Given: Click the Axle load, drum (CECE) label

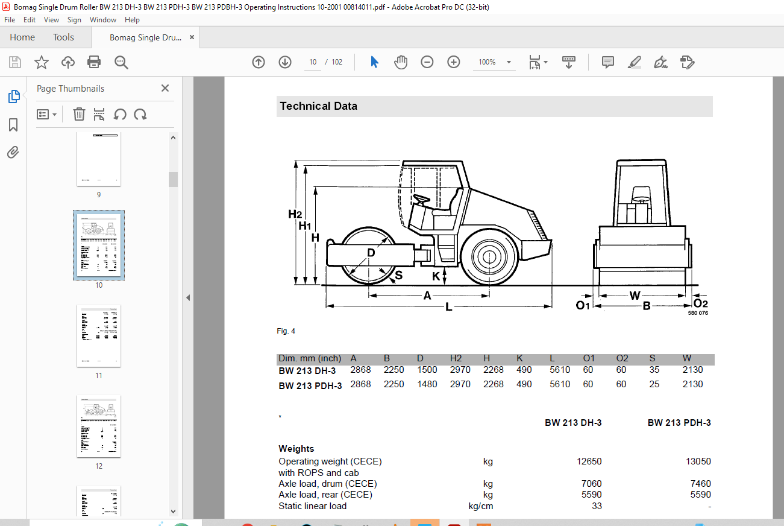Looking at the screenshot, I should 328,484.
